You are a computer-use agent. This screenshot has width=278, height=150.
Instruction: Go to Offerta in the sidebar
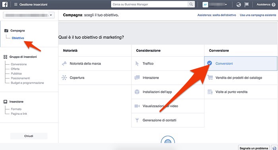pyautogui.click(x=15, y=69)
